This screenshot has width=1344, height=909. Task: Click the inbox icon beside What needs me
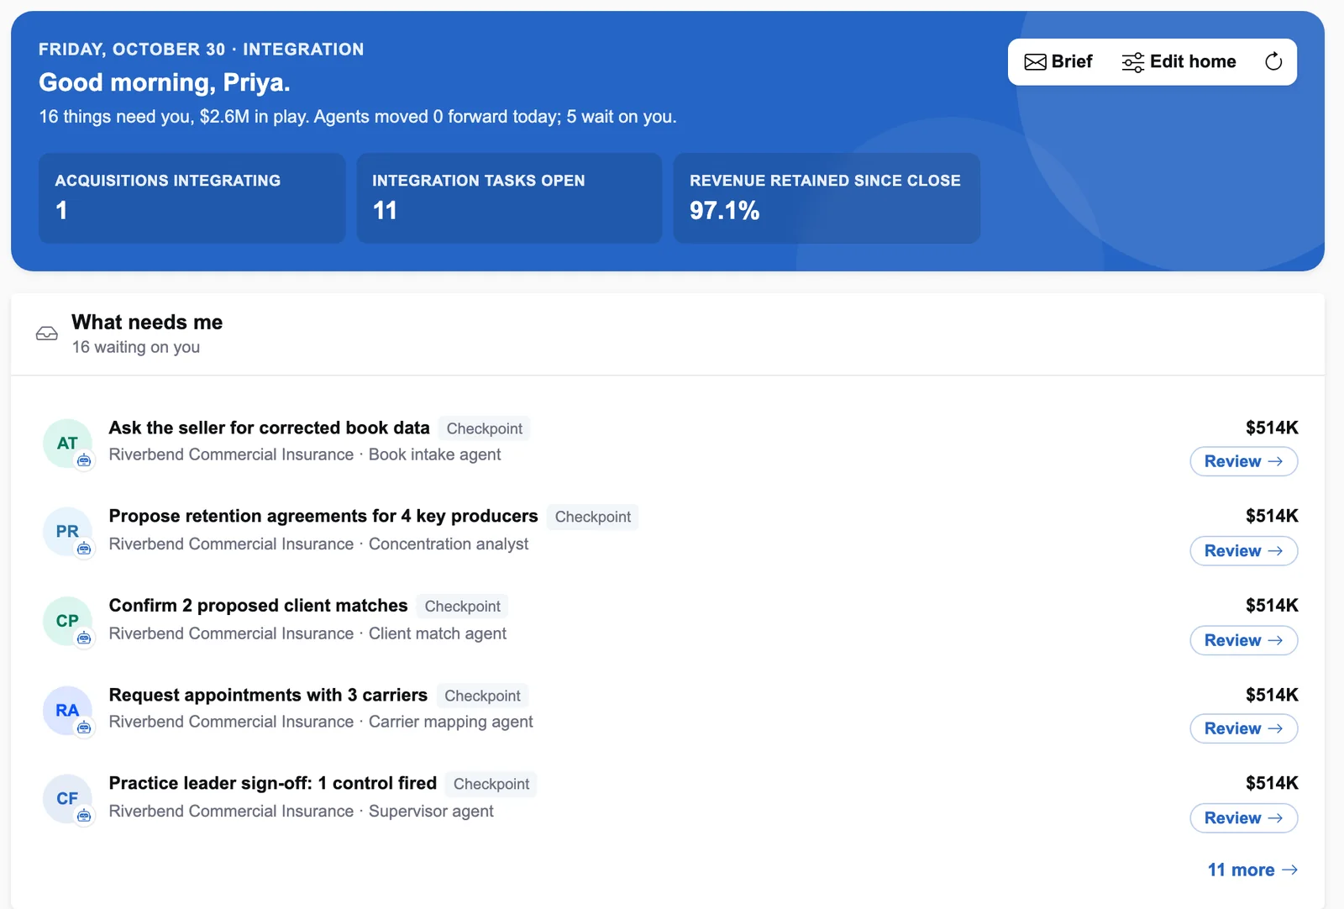(47, 334)
